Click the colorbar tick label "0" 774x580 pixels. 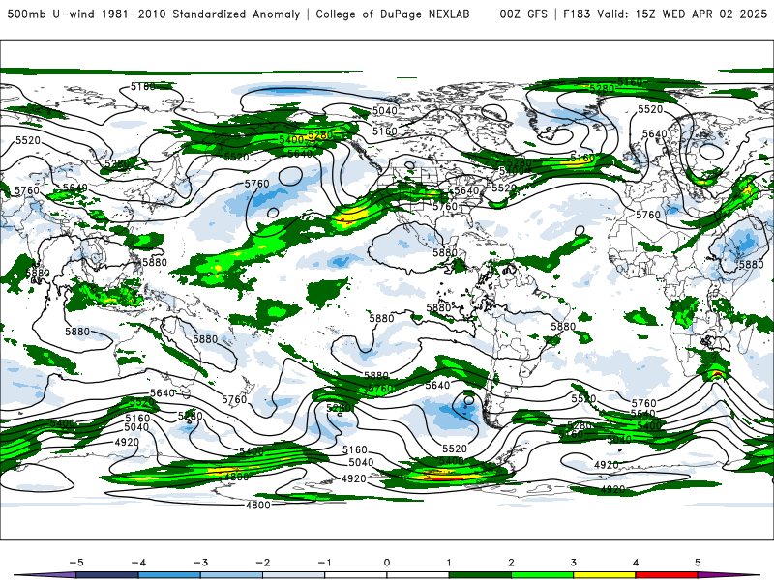click(387, 563)
